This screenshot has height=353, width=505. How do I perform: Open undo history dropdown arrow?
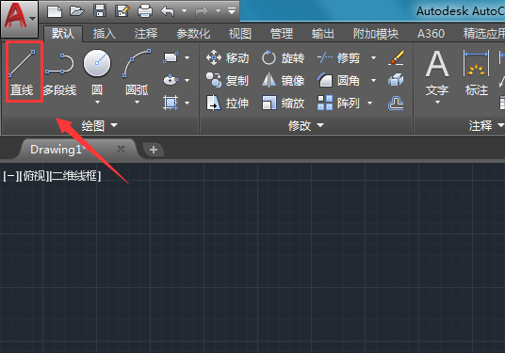(x=185, y=11)
